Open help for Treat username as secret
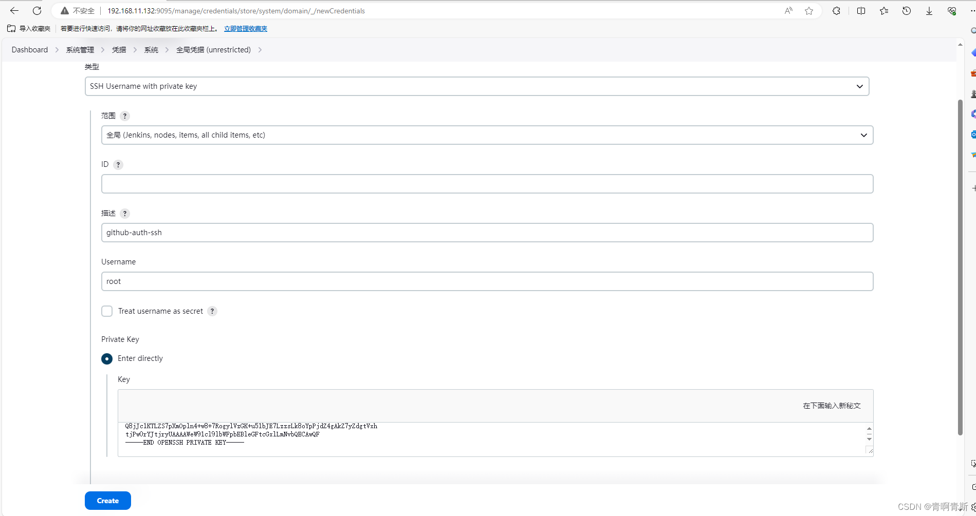 pos(212,311)
